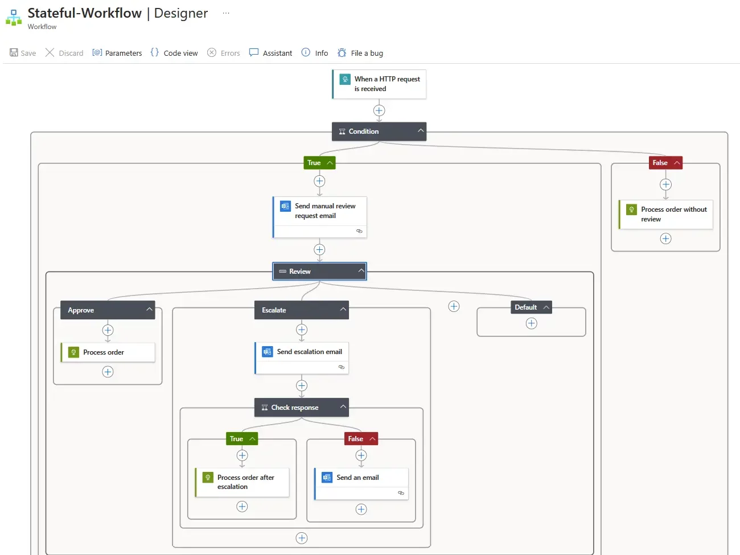
Task: Click connection link icon on escalation email
Action: (x=342, y=367)
